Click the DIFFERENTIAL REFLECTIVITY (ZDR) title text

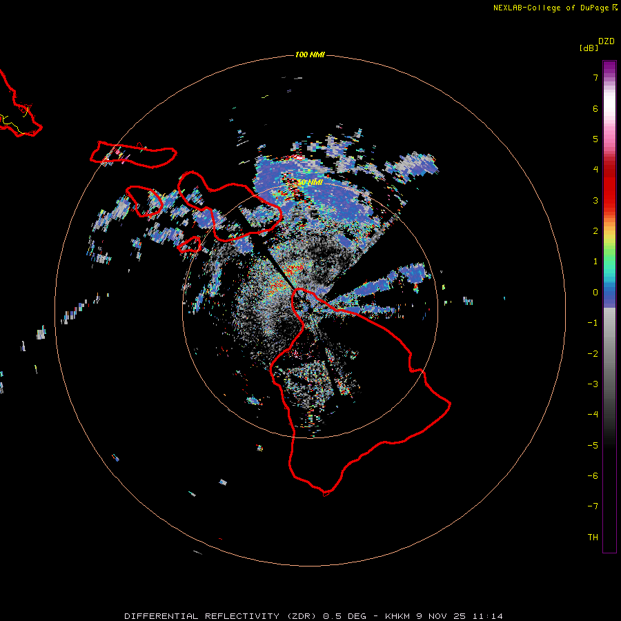pos(221,616)
